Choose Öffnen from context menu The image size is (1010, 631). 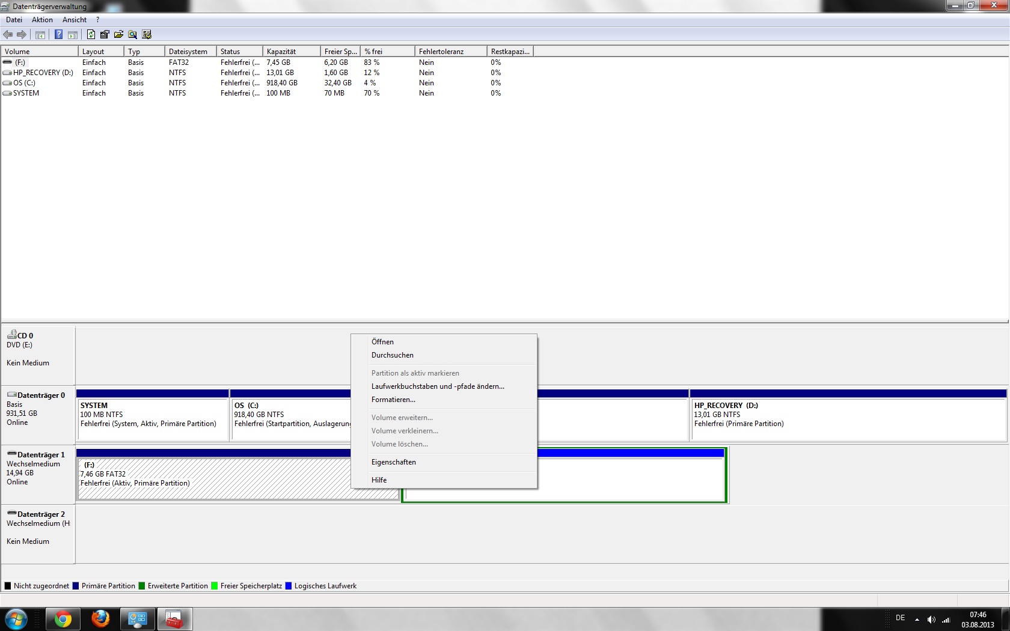click(x=444, y=342)
